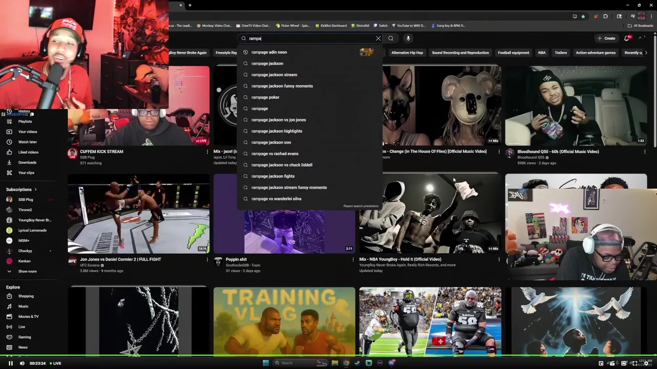Select the 'Football equipment' chip
Screen dimensions: 657x369
point(513,53)
